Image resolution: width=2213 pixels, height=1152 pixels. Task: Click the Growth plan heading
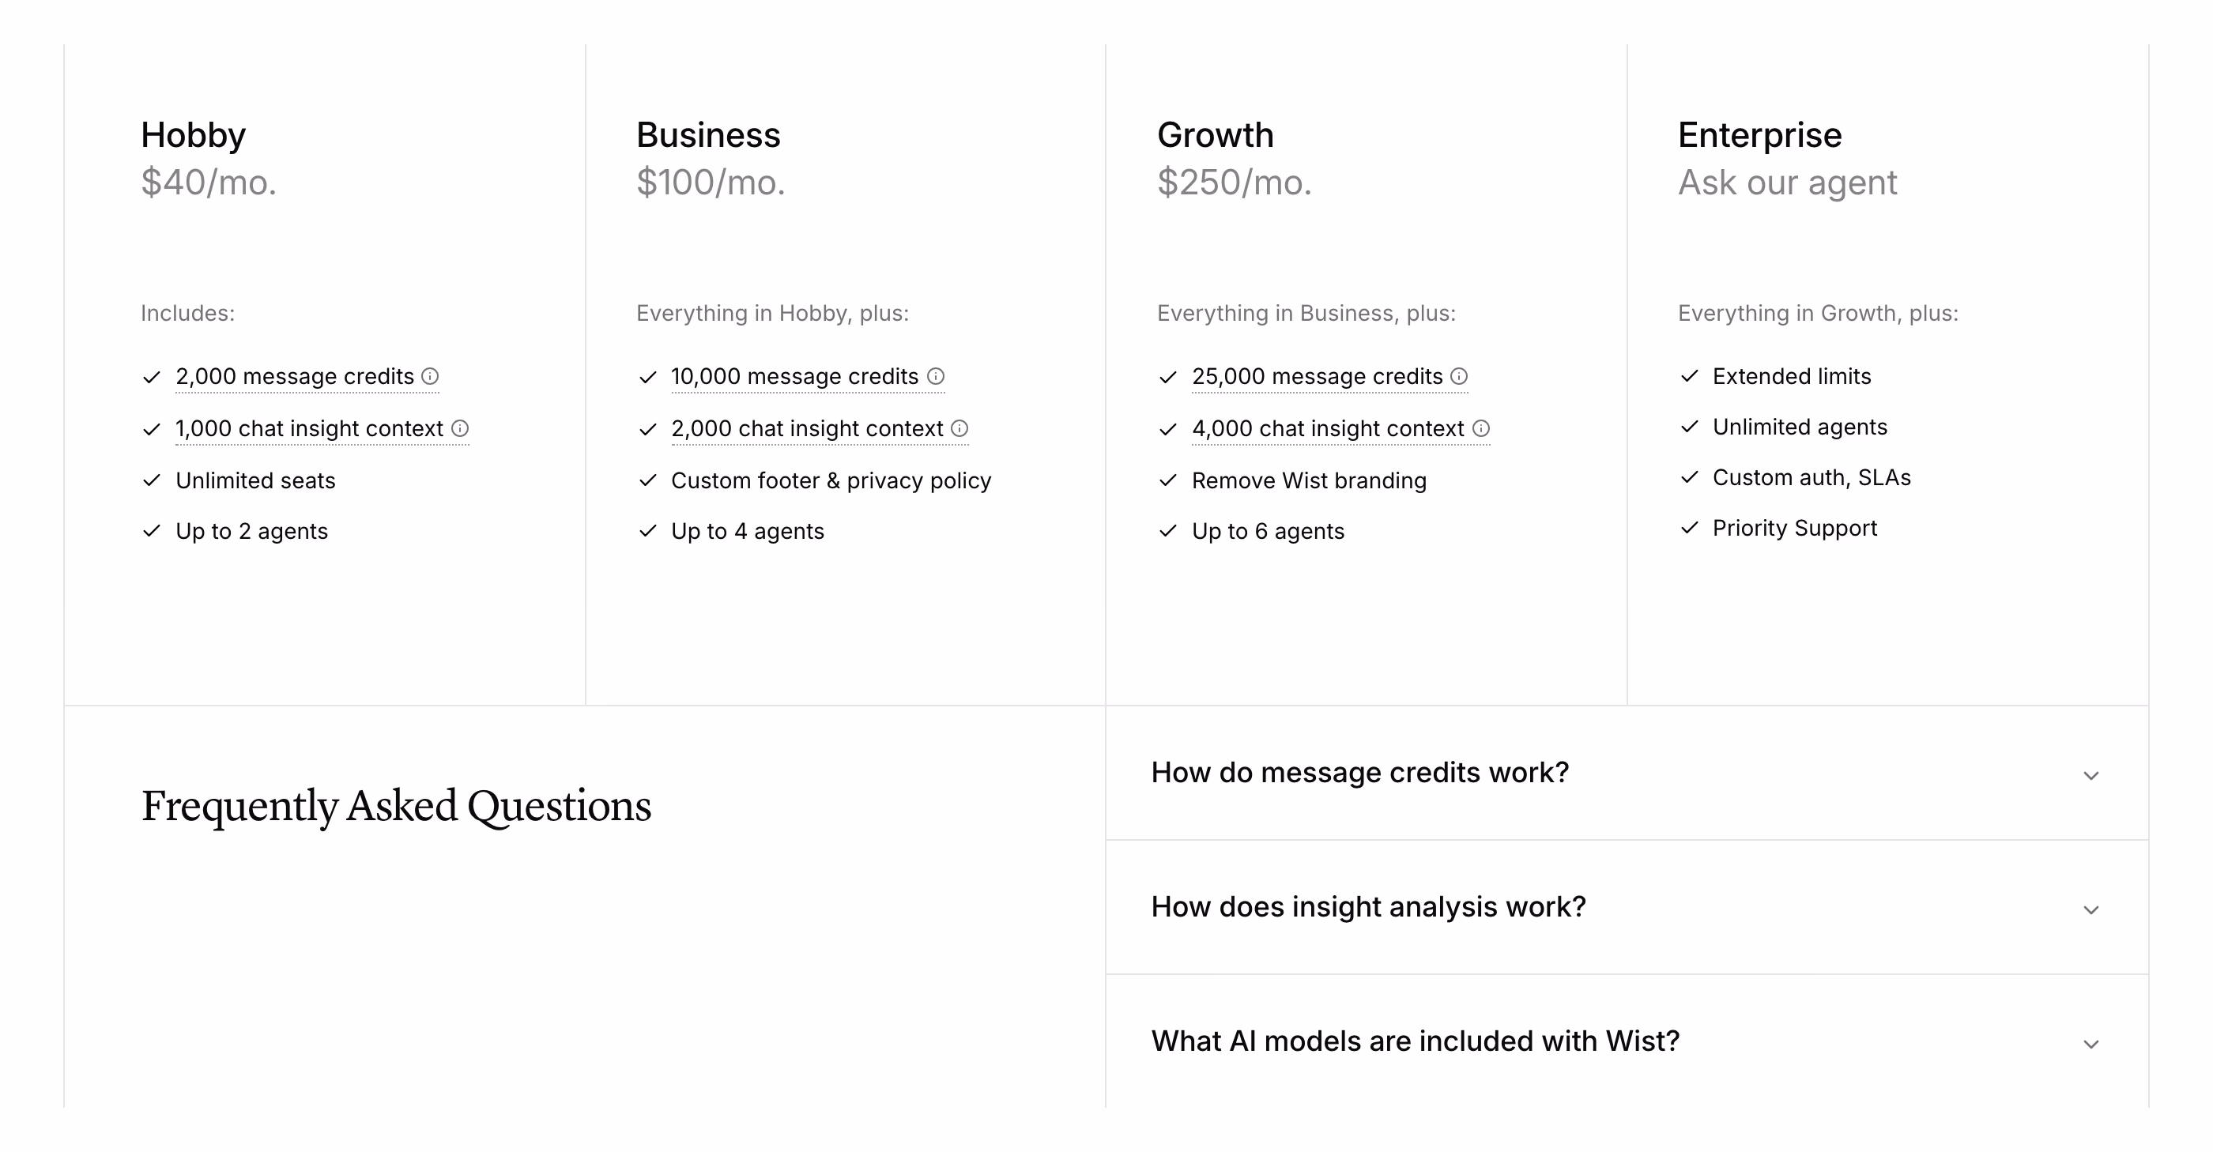pos(1216,135)
